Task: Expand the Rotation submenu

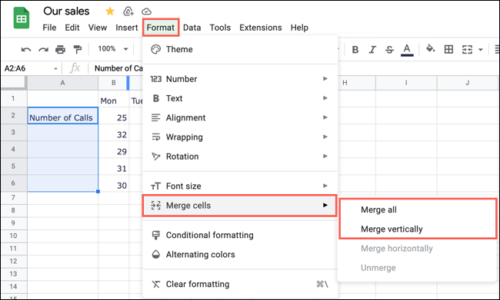Action: pos(240,157)
